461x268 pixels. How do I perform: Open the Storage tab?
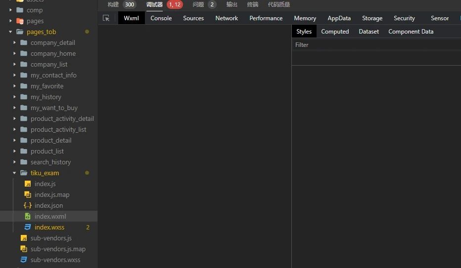pyautogui.click(x=372, y=18)
